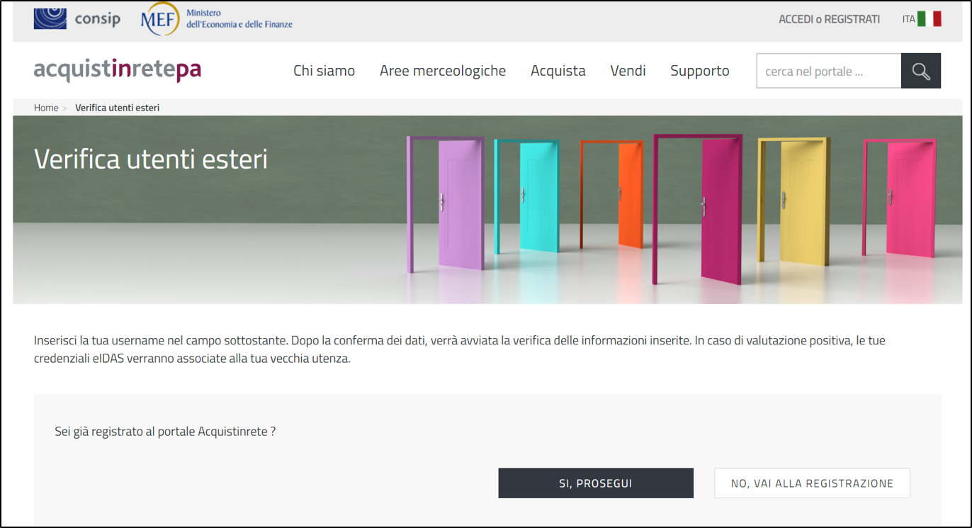Open the Acquista menu
Image resolution: width=972 pixels, height=528 pixels.
pyautogui.click(x=558, y=71)
